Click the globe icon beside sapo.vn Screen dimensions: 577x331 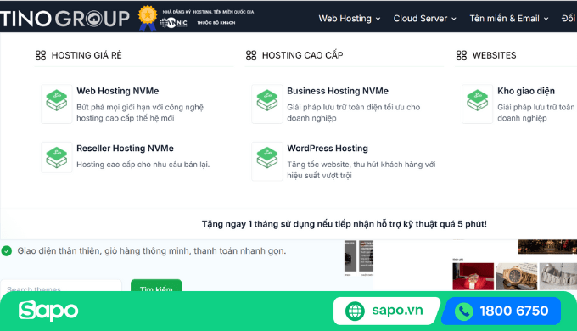[355, 311]
